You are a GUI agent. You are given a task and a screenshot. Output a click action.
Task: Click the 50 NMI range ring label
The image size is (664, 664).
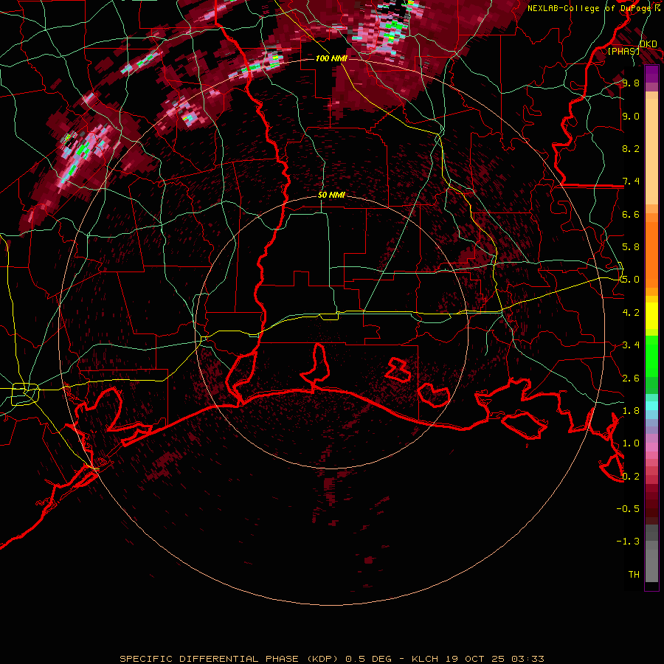pos(331,196)
